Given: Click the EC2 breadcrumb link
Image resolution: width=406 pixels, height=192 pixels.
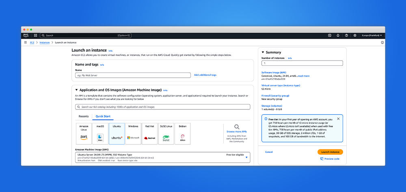Looking at the screenshot, I should tap(32, 43).
